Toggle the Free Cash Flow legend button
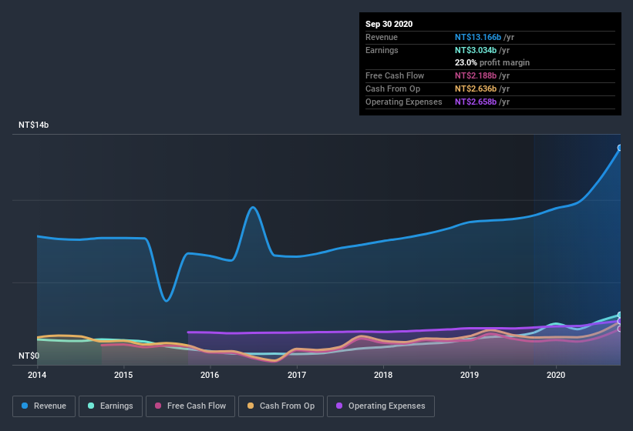The width and height of the screenshot is (633, 431). coord(190,406)
